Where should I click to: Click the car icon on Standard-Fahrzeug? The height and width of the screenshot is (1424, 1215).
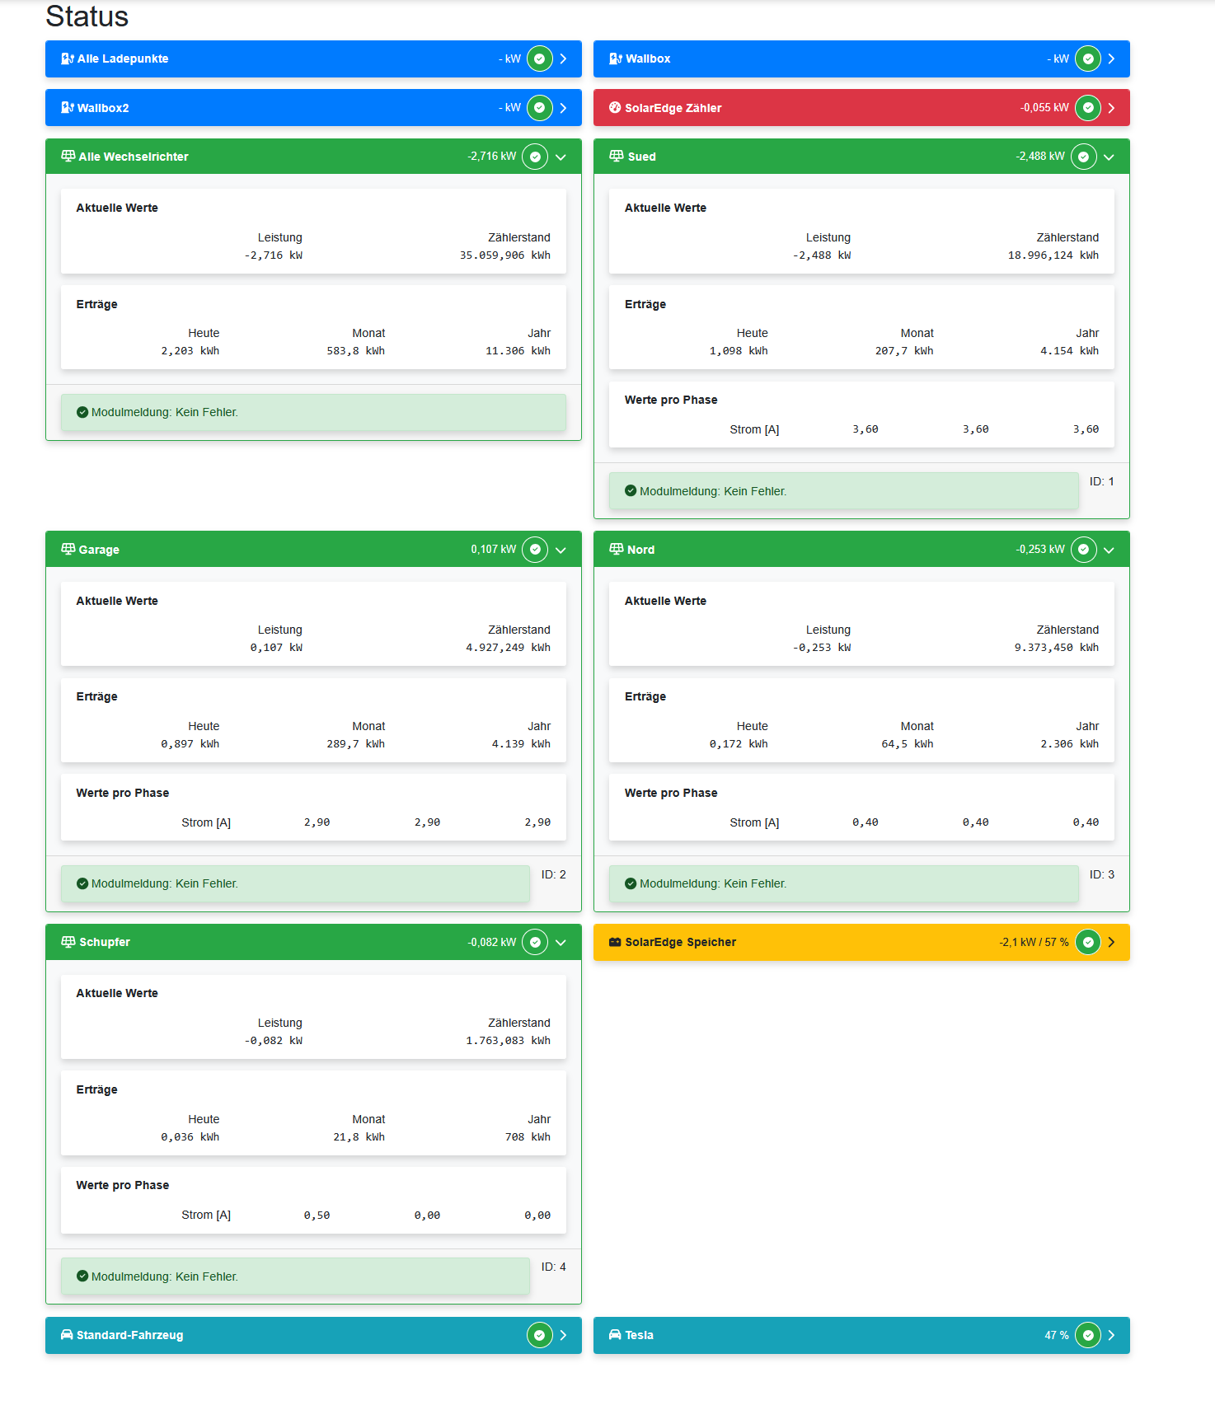67,1334
